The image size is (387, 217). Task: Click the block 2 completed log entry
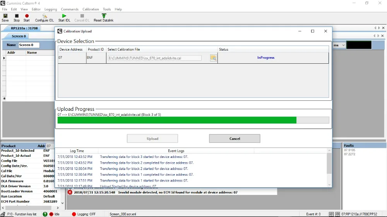click(x=147, y=163)
